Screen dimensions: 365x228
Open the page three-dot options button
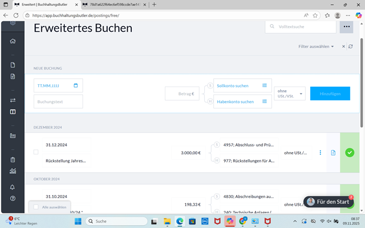coord(346,27)
